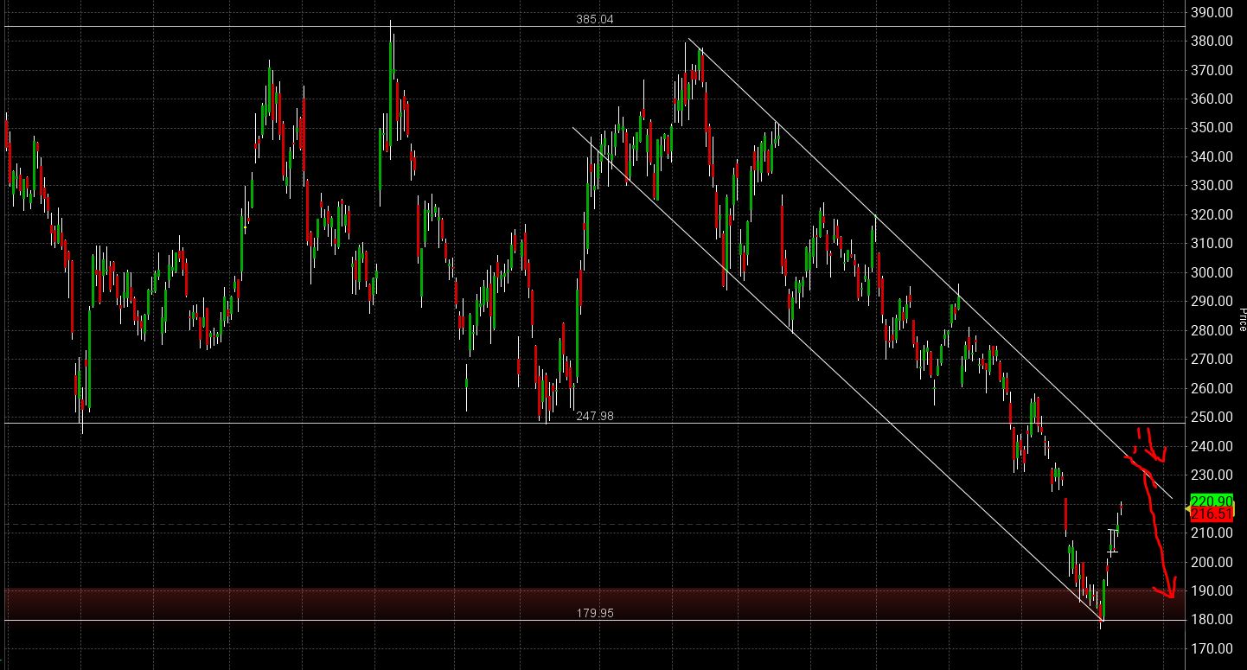Click the 380.00 price axis label
Viewport: 1247px width, 670px height.
pyautogui.click(x=1212, y=41)
